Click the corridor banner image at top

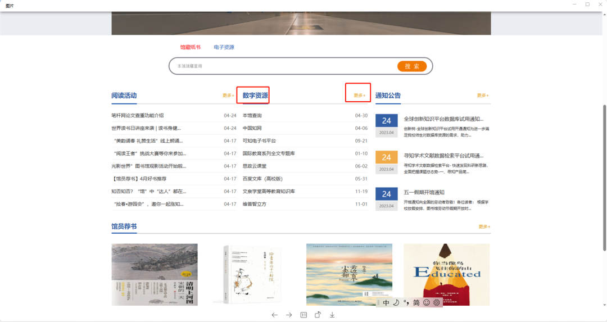(x=301, y=23)
